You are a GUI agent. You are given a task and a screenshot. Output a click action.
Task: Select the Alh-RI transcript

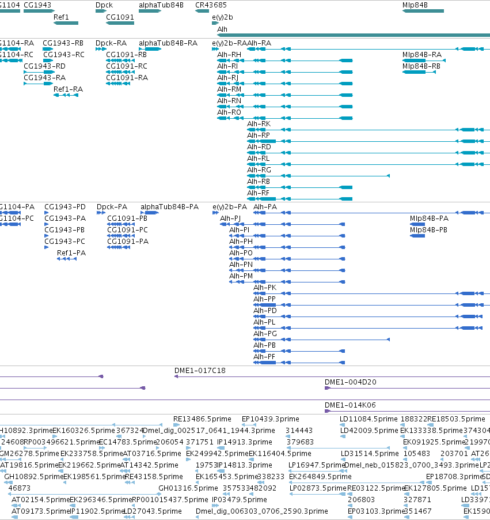[285, 72]
